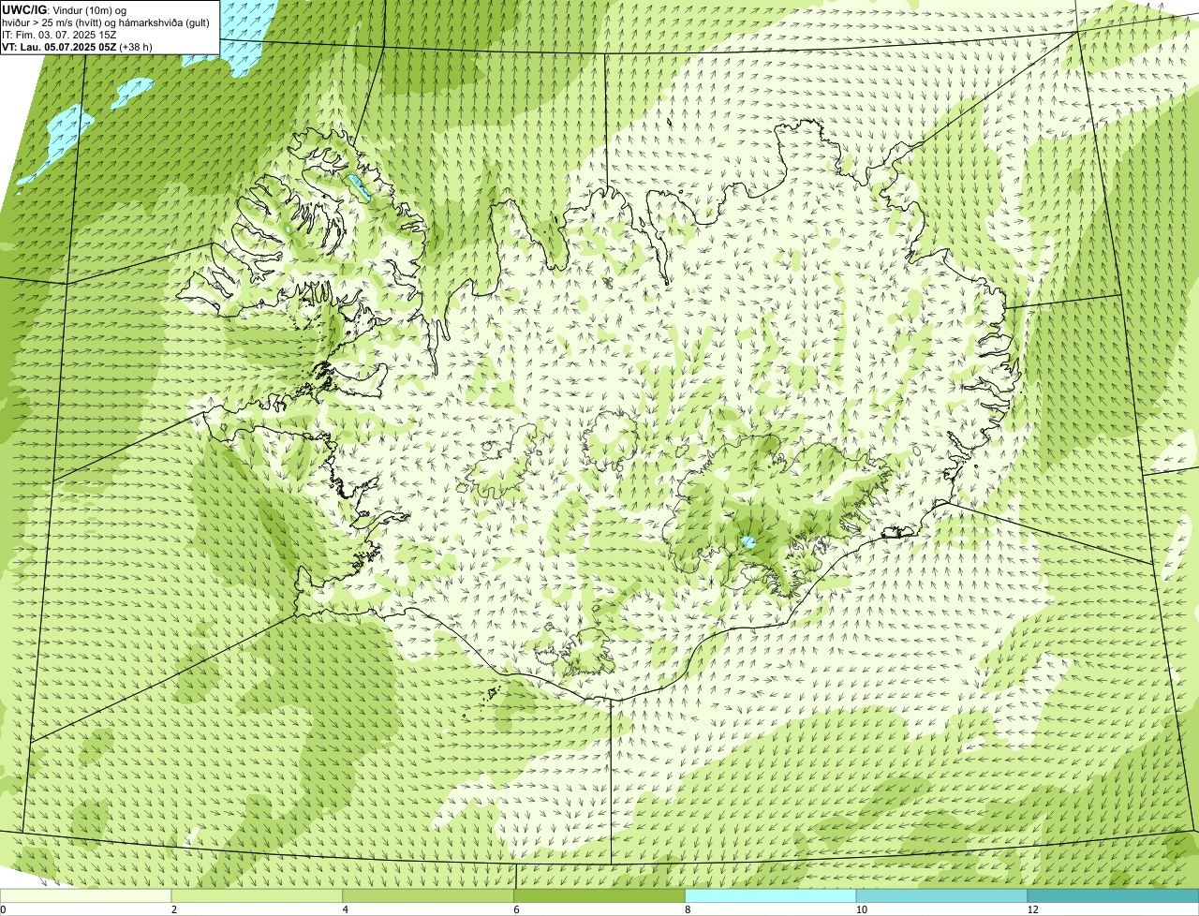Click the 2–4 m/s light green legend segment
Screen dimensions: 1199x916
[x=258, y=896]
